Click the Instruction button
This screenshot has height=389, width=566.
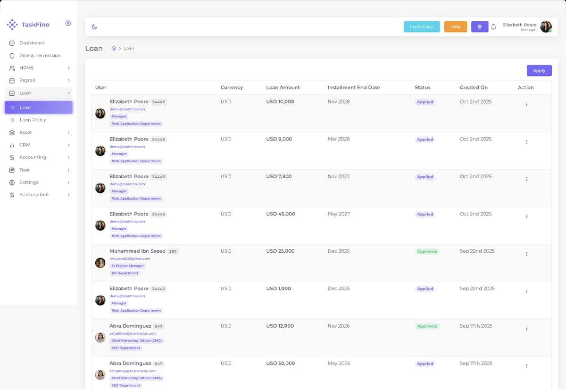422,27
